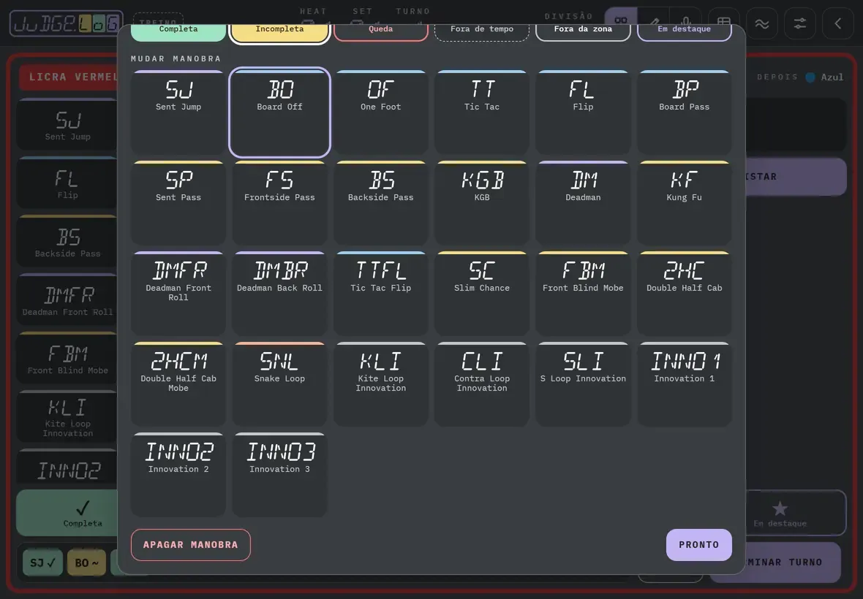Toggle the Fora da zona flag
Image resolution: width=863 pixels, height=599 pixels.
pyautogui.click(x=583, y=31)
